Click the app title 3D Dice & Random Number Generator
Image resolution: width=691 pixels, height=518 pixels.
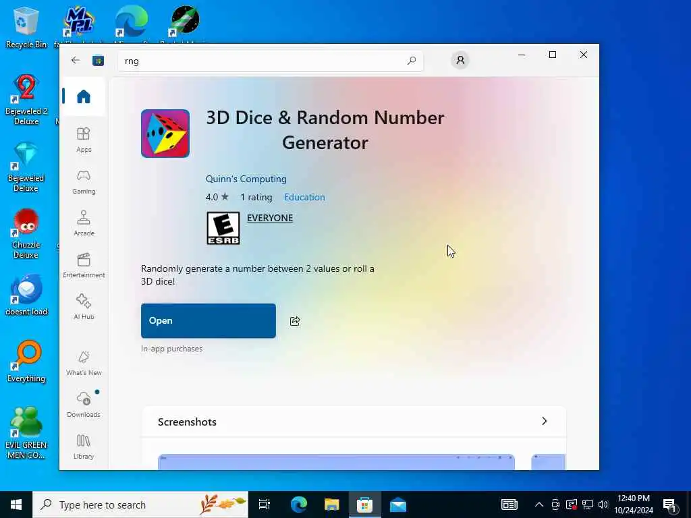325,130
